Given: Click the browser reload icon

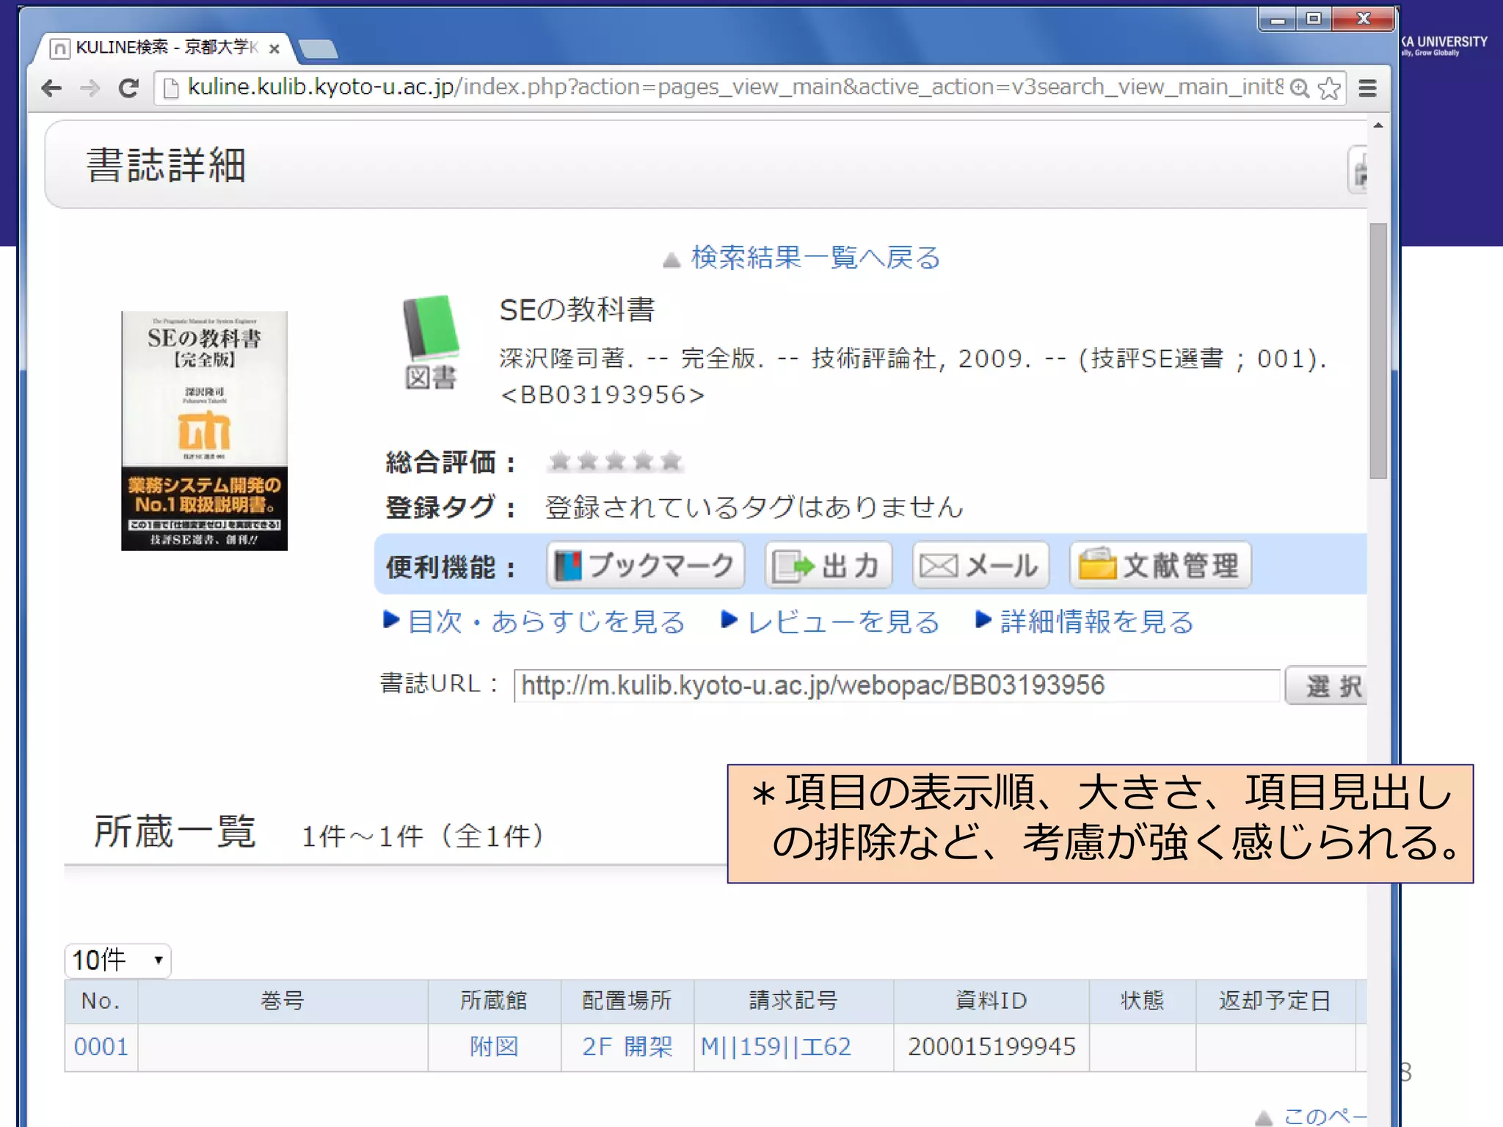Looking at the screenshot, I should point(128,89).
